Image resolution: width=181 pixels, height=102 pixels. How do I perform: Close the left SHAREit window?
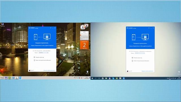tap(55, 28)
